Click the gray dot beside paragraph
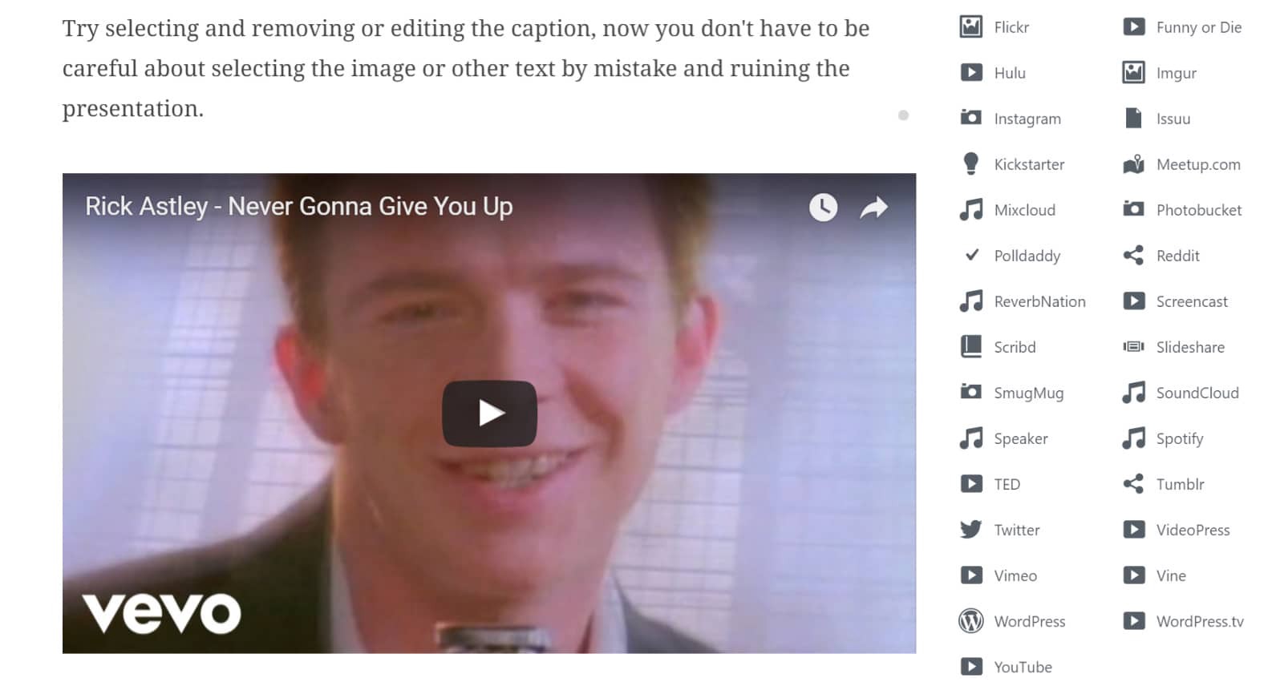This screenshot has width=1272, height=682. tap(903, 115)
